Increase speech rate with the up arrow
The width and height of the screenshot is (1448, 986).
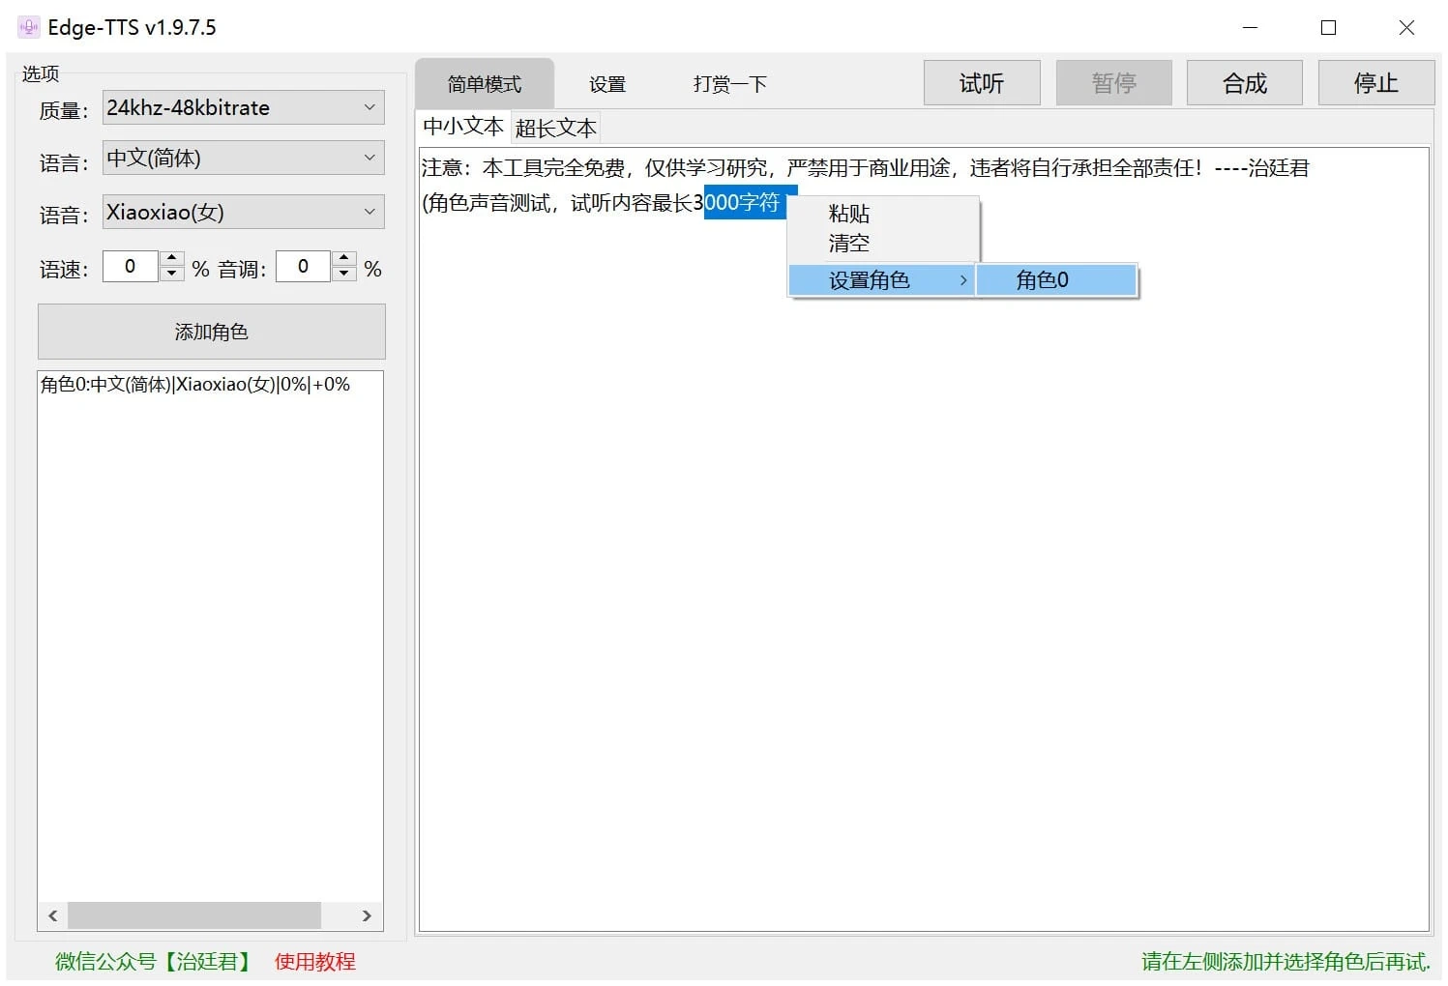click(x=172, y=258)
